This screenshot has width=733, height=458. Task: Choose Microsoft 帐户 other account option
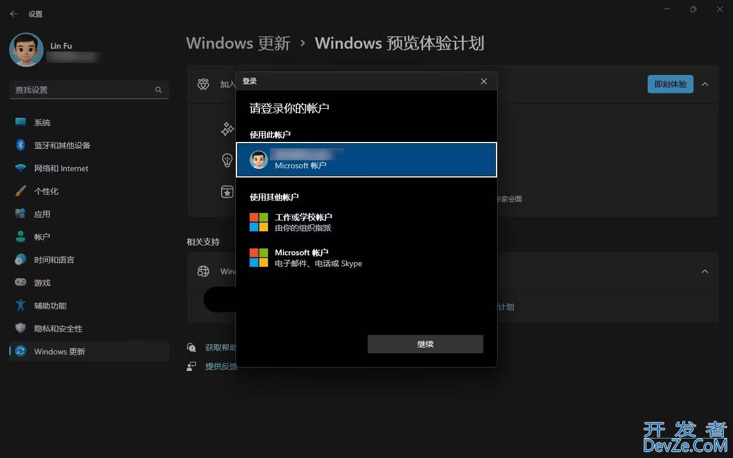tap(366, 258)
